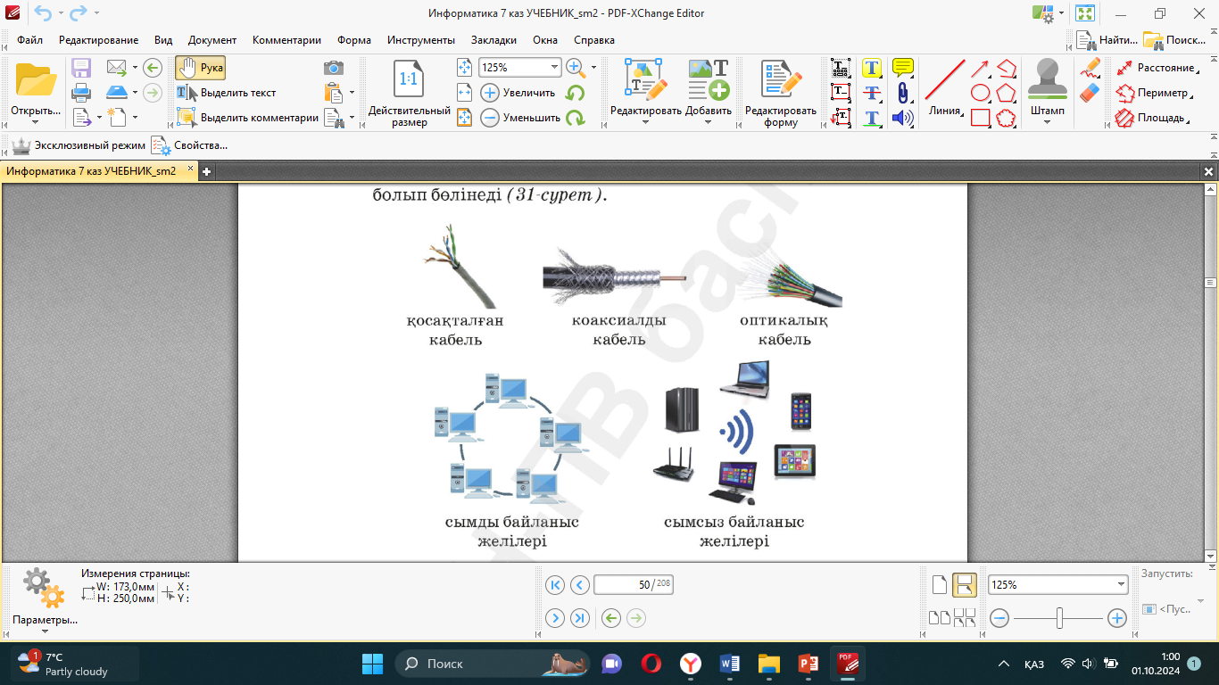The width and height of the screenshot is (1219, 685).
Task: Adjust the bottom zoom slider handle
Action: pos(1059,617)
